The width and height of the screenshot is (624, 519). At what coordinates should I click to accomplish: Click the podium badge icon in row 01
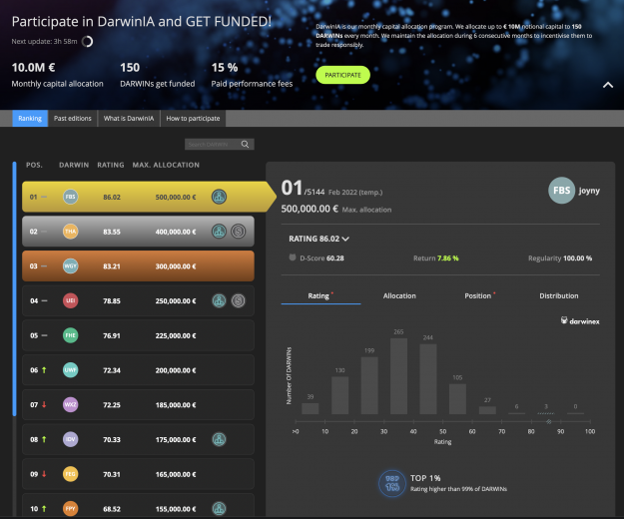[x=219, y=197]
